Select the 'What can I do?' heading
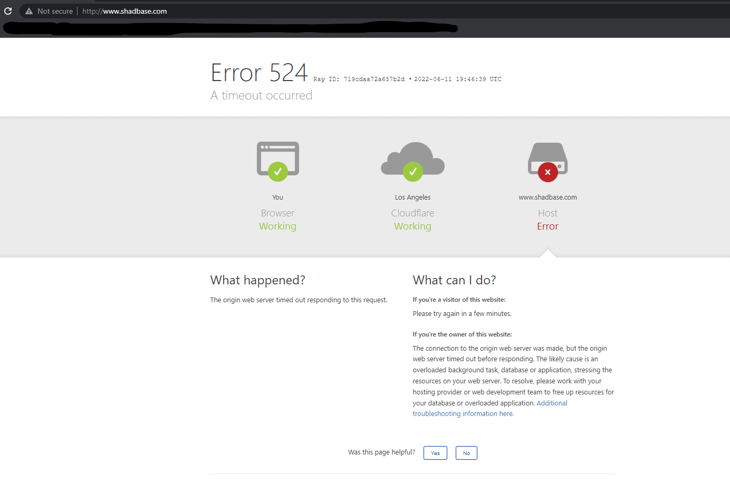The image size is (730, 485). click(455, 280)
